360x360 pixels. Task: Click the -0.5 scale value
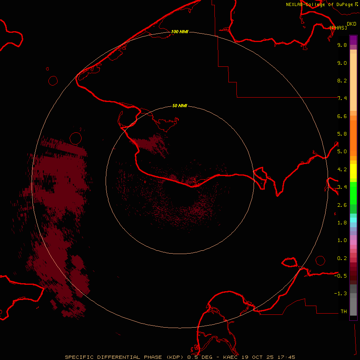pyautogui.click(x=340, y=276)
